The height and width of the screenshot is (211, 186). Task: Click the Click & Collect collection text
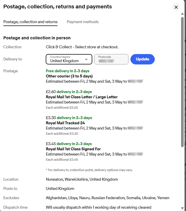[x=82, y=47]
